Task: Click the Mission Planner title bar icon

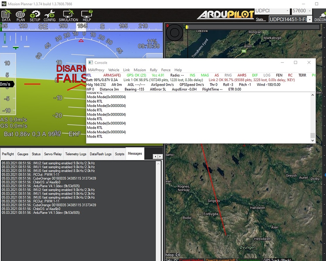Action: (4, 4)
